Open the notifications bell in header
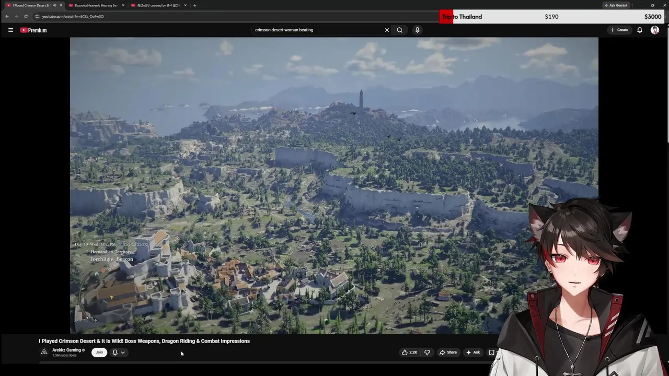The height and width of the screenshot is (376, 669). [x=639, y=30]
